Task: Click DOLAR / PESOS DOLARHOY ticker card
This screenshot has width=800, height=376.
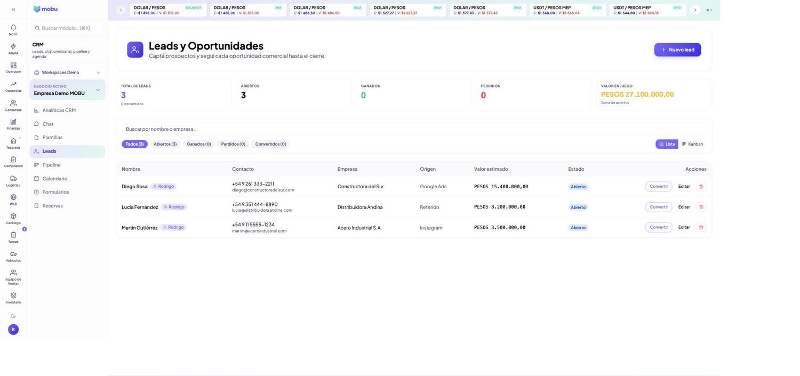Action: (168, 10)
